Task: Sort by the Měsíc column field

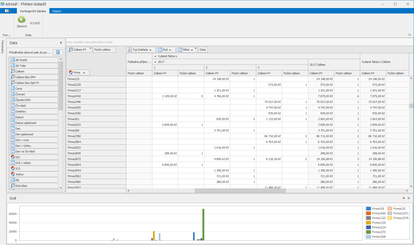Action: 187,50
